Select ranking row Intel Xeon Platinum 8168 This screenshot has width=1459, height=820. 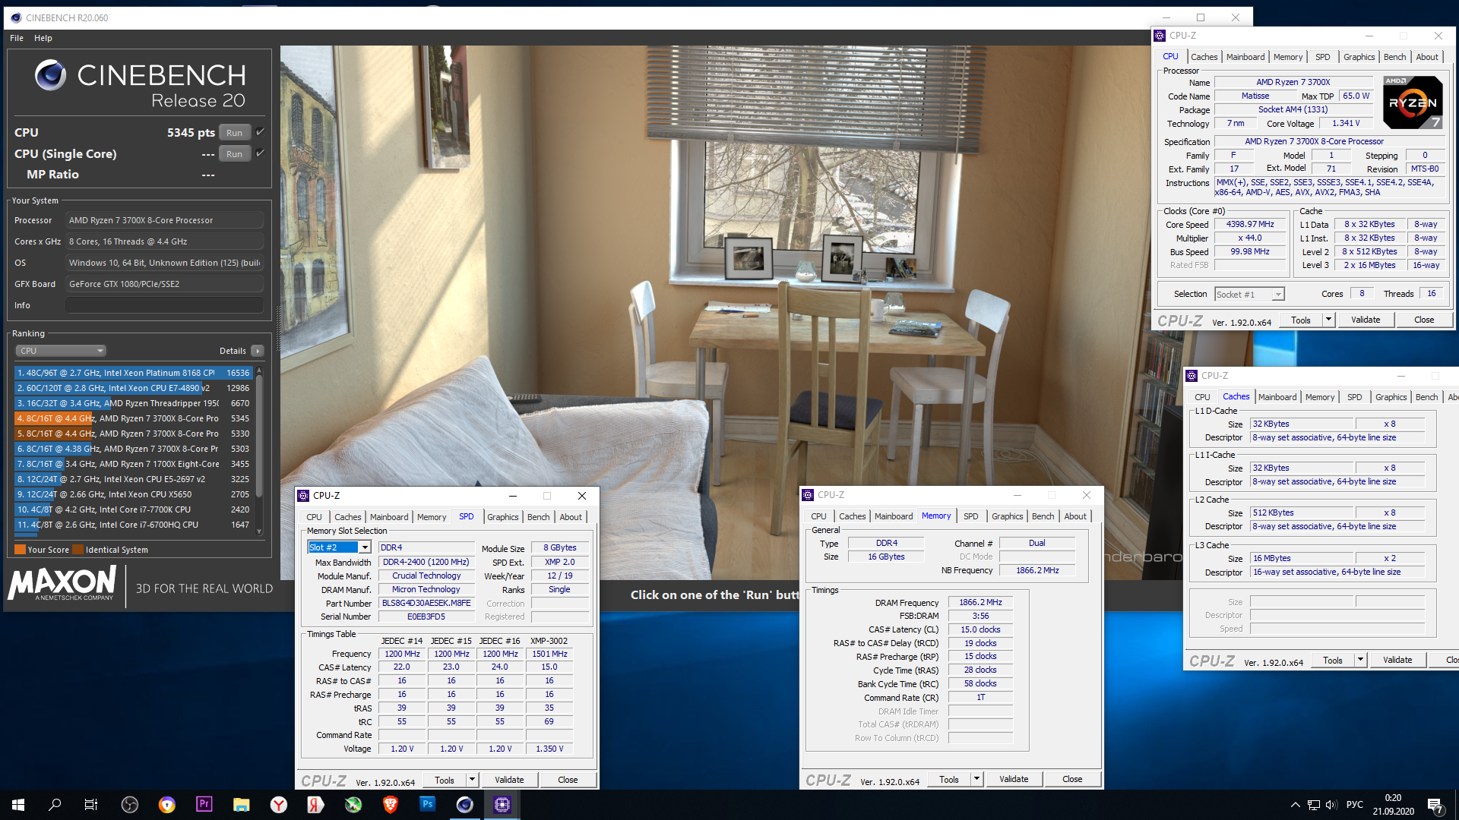pyautogui.click(x=134, y=373)
